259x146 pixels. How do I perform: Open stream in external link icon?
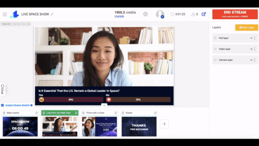[x=204, y=14]
